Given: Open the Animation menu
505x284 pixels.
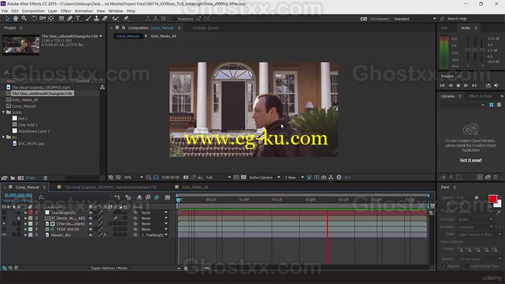Looking at the screenshot, I should point(84,11).
